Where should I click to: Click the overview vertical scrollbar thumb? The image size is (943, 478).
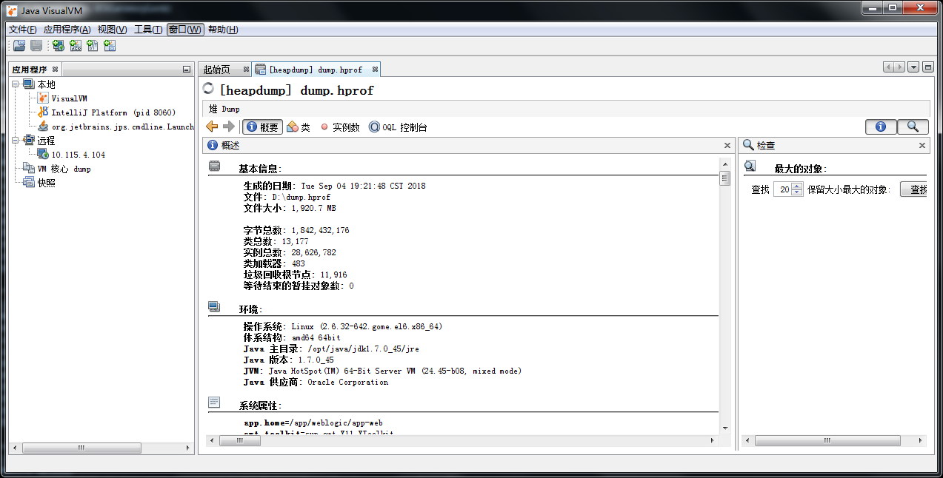tap(725, 178)
